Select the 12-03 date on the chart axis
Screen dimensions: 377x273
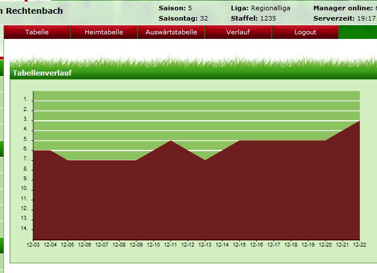coord(33,244)
